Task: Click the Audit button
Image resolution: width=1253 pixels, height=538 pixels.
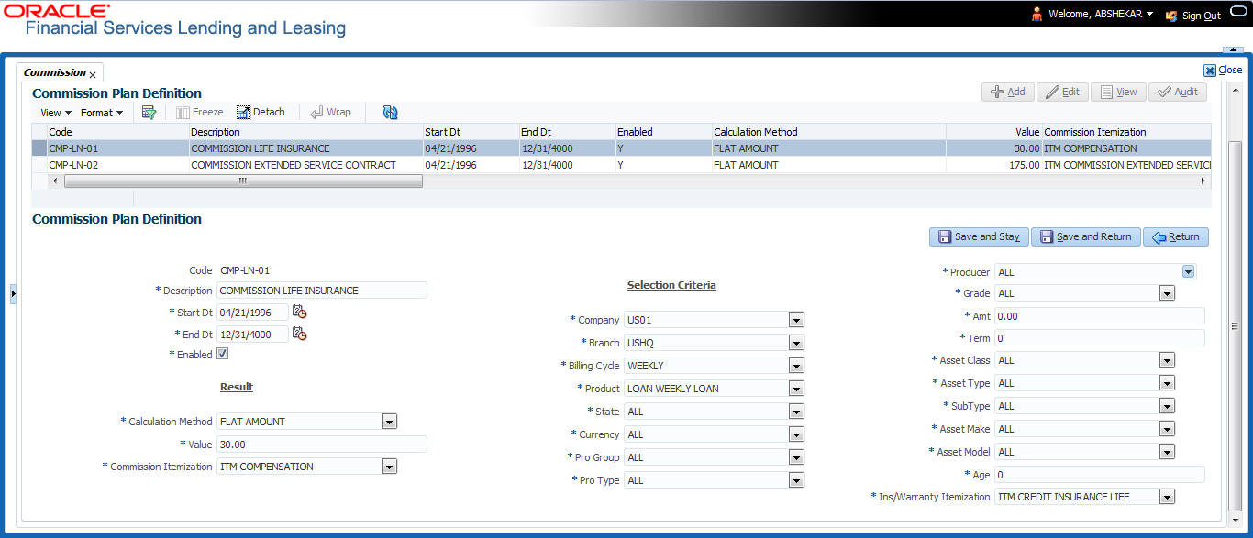Action: point(1178,92)
